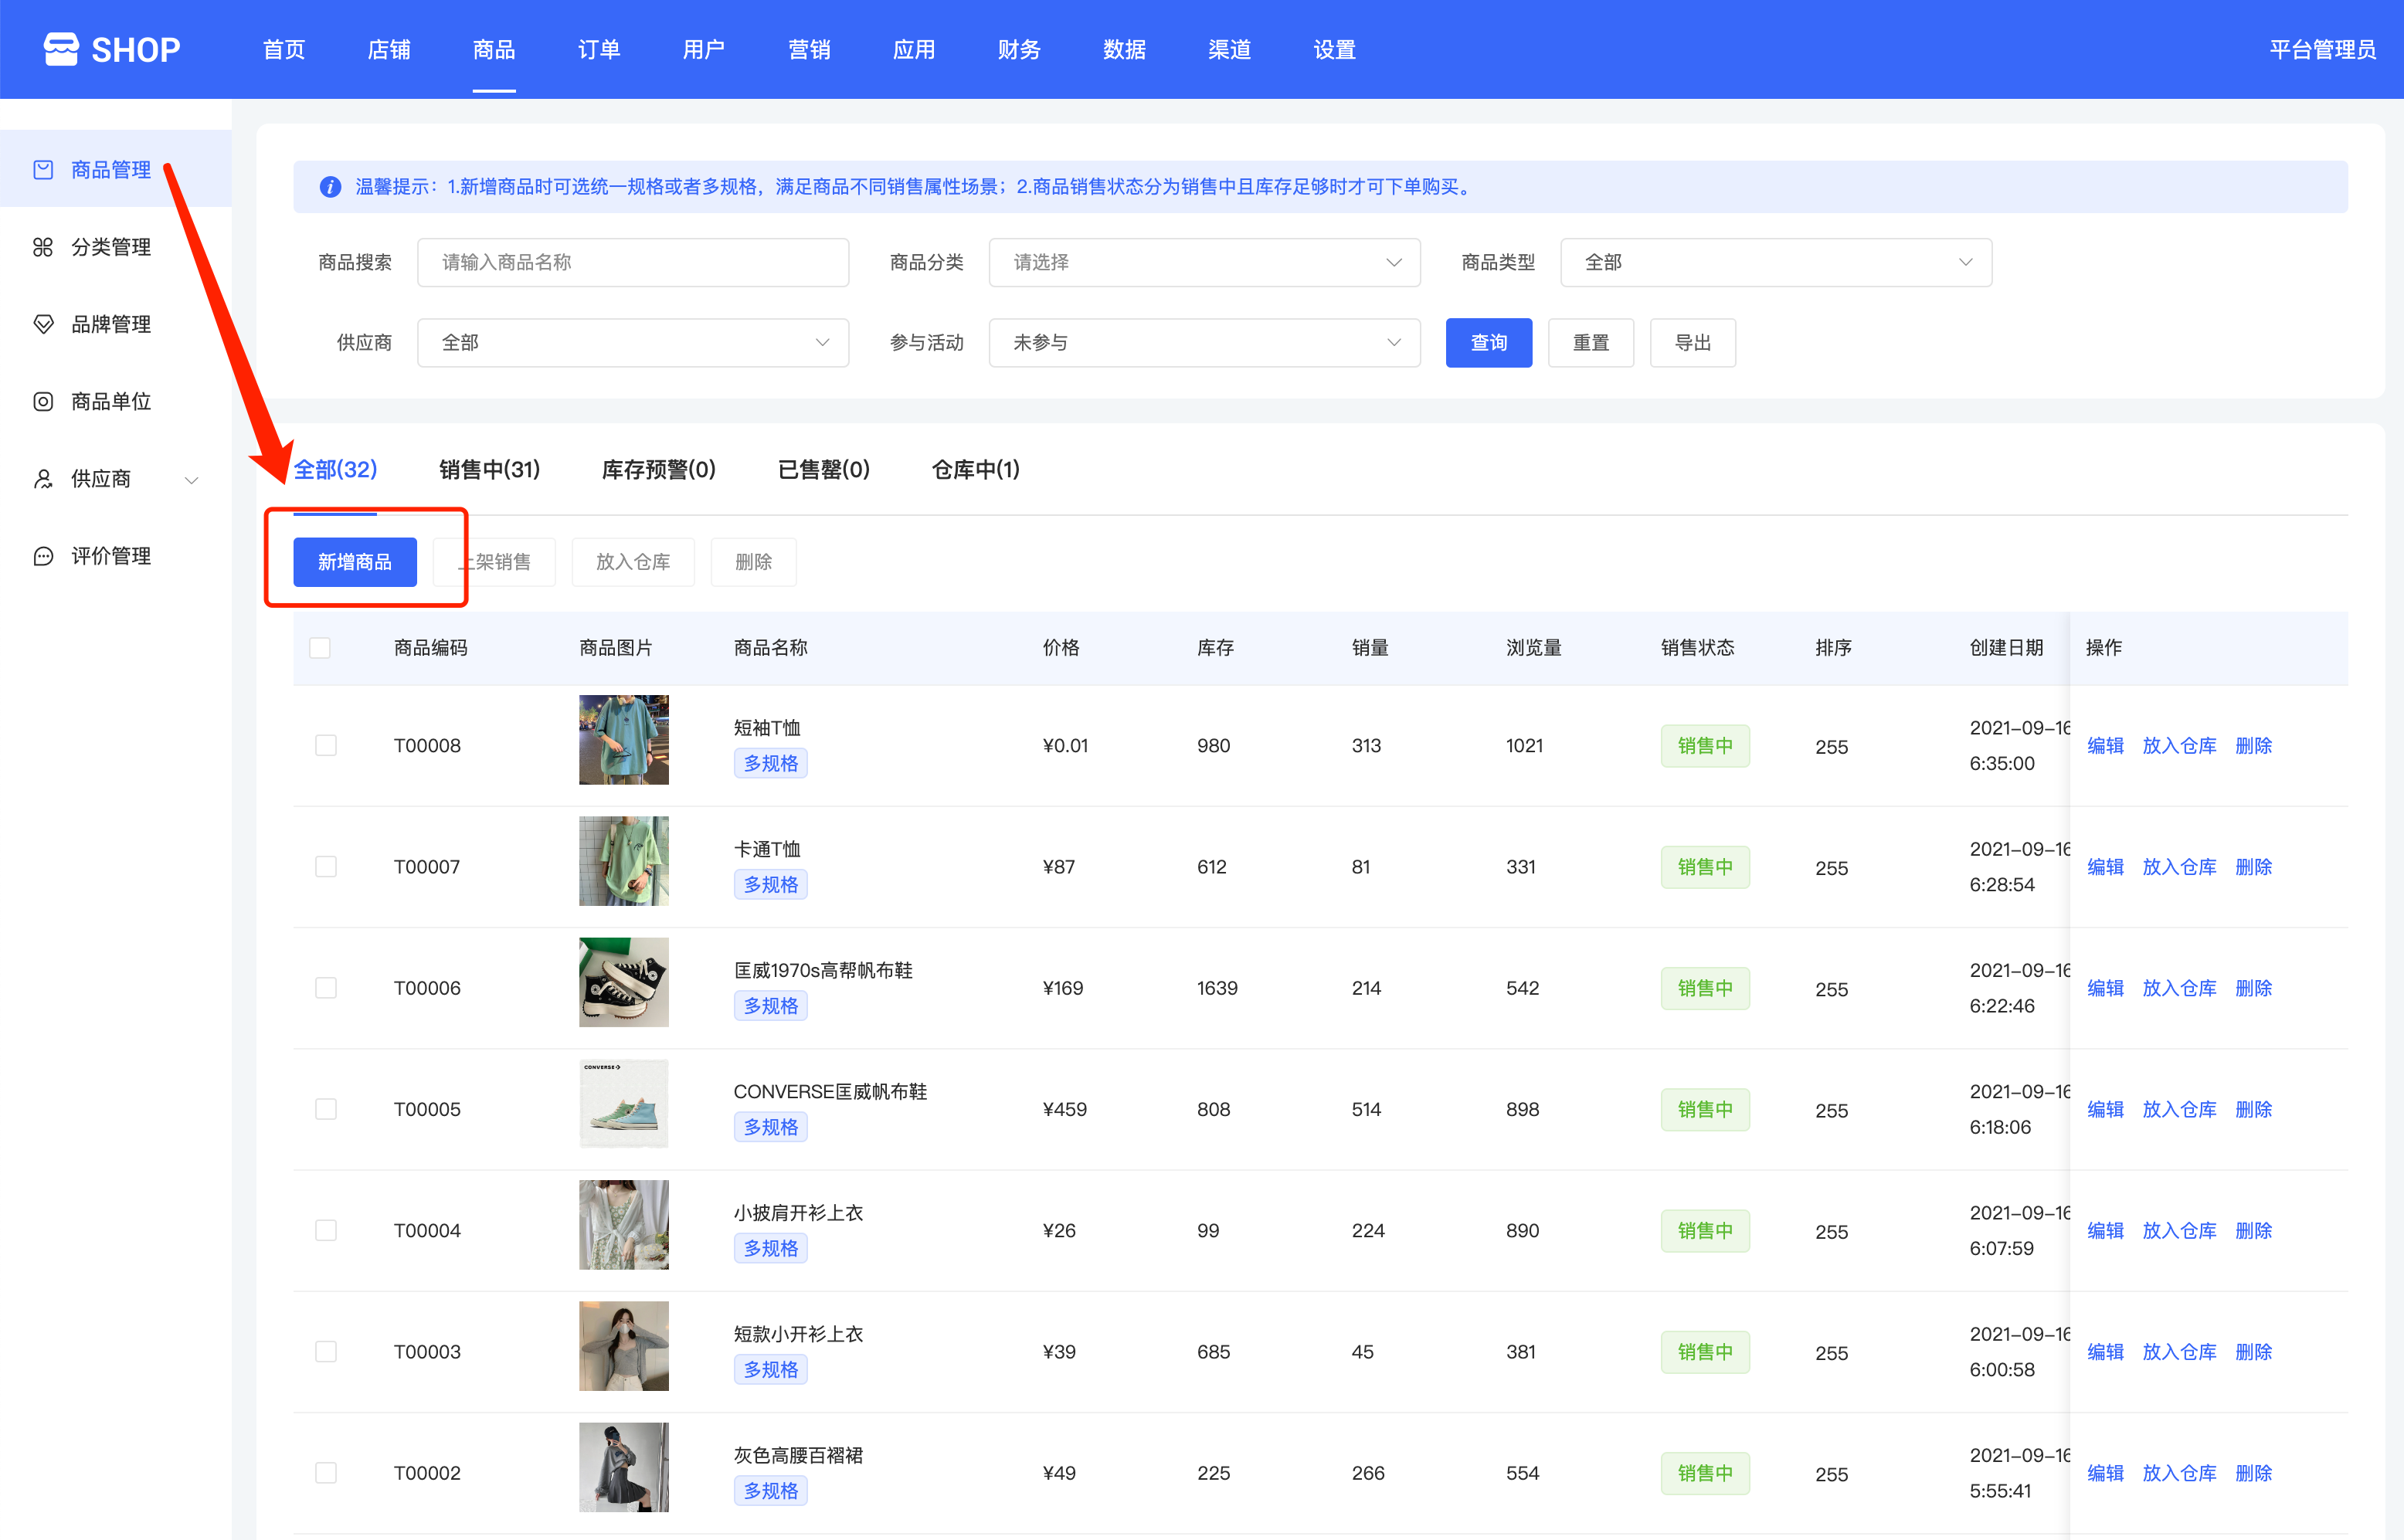2404x1540 pixels.
Task: Click the 评价管理 chat bubble icon
Action: click(x=43, y=556)
